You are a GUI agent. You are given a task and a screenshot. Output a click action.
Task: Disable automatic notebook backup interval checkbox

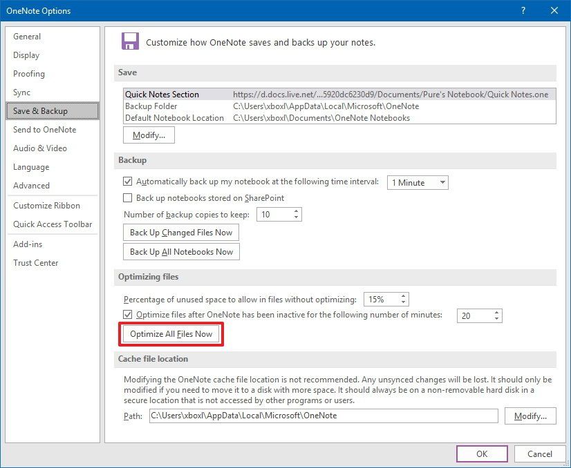coord(127,182)
